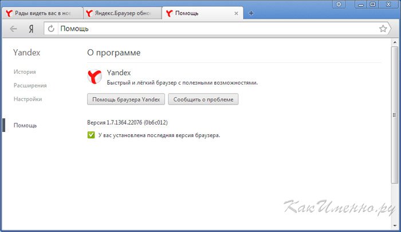Screen dimensions: 401x232
Task: Select the active Помощь tab
Action: tap(202, 13)
